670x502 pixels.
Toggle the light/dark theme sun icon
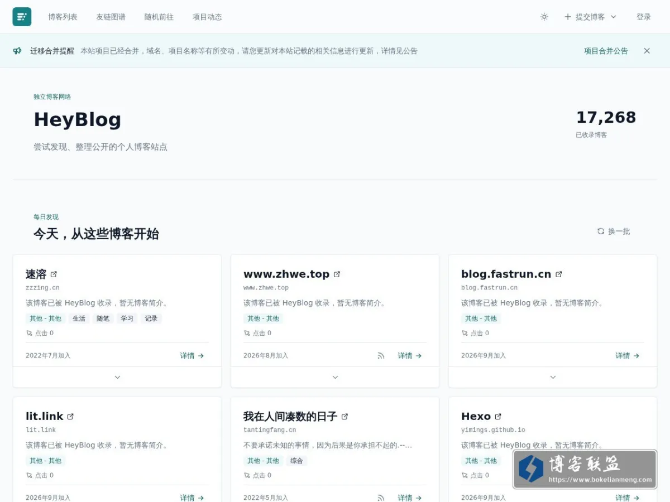(544, 17)
